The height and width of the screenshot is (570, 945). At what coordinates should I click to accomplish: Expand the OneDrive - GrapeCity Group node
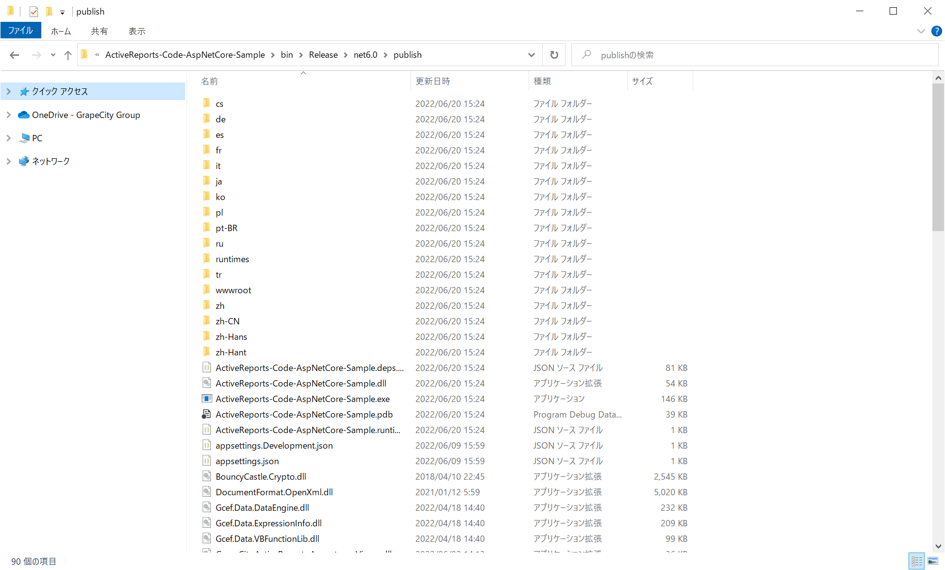[9, 115]
